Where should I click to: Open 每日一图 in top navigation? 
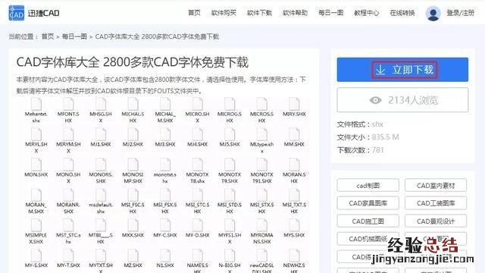(x=331, y=13)
